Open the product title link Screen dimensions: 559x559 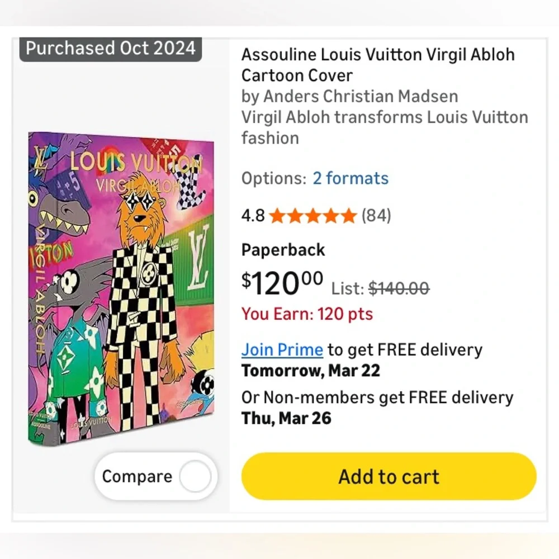tap(377, 65)
